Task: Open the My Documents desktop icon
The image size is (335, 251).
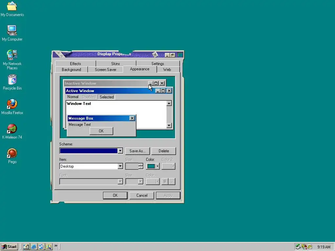Action: pos(12,9)
